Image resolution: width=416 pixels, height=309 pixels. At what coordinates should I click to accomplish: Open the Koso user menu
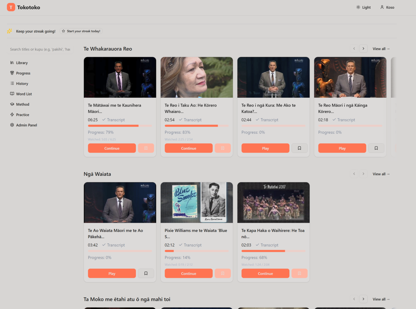click(387, 7)
